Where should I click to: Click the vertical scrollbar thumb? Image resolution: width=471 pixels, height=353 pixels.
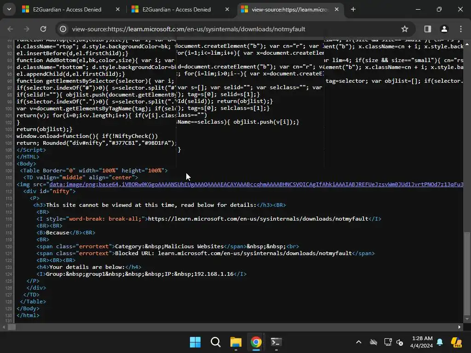coord(466,273)
